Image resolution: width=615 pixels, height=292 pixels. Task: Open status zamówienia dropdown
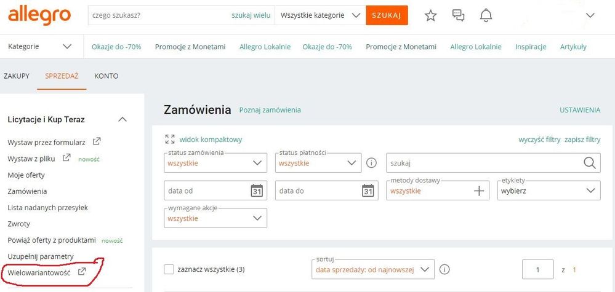215,163
